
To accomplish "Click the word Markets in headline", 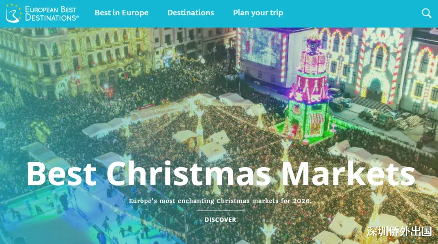I will 348,174.
